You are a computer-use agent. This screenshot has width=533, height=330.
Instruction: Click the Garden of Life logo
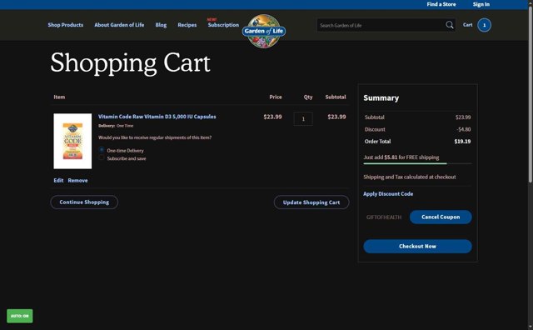(x=264, y=31)
